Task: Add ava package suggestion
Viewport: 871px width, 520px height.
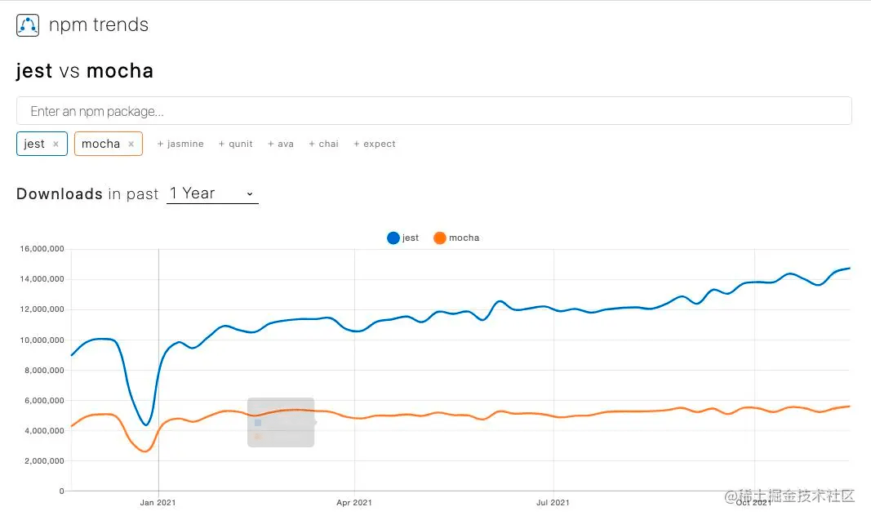Action: (280, 144)
